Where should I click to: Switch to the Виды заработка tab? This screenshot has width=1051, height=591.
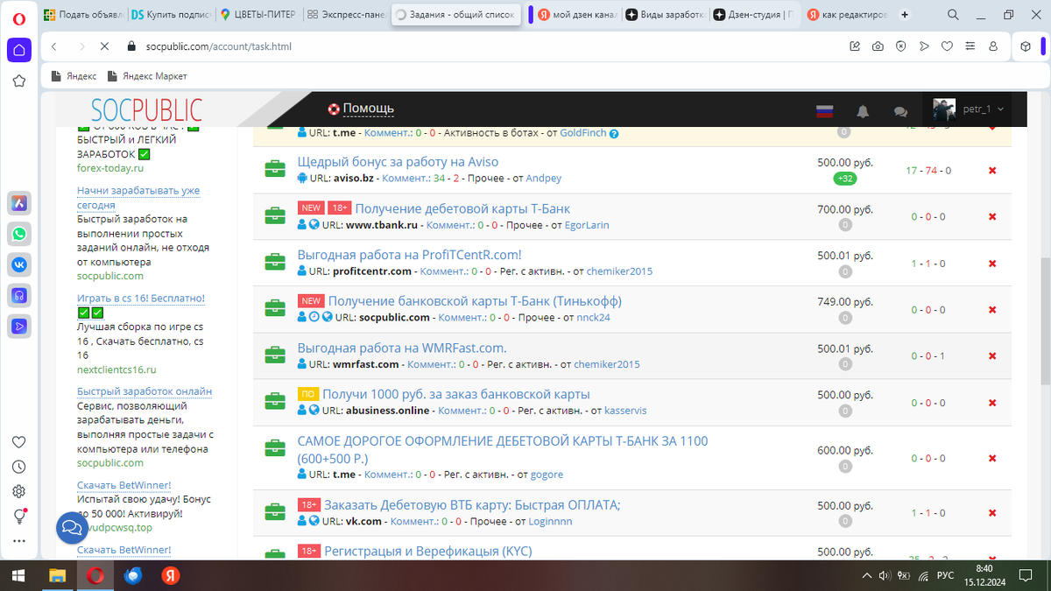pyautogui.click(x=664, y=15)
